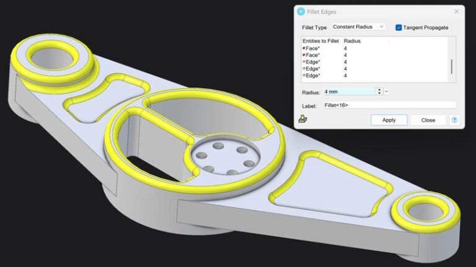Click the dash button beside the Radius spinner
Screen dimensions: 476x267
click(387, 91)
